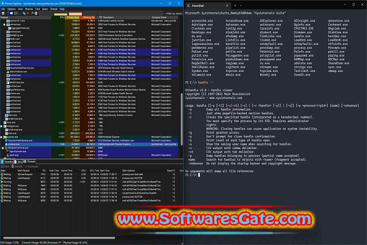Select the Threads tab
The height and width of the screenshot is (245, 367).
(30, 161)
